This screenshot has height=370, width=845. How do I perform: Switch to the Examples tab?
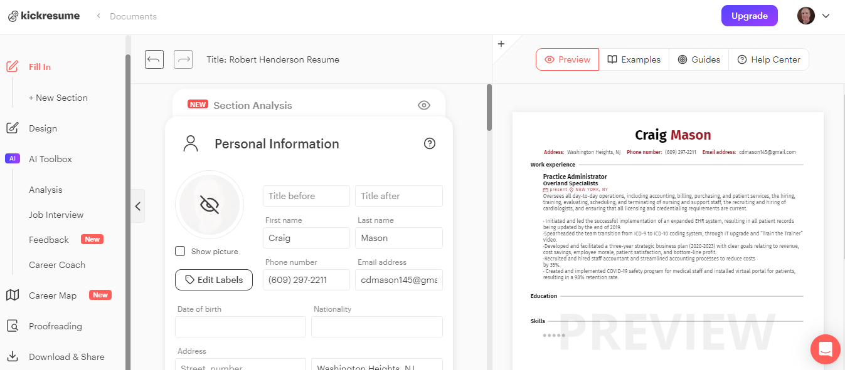pos(634,59)
